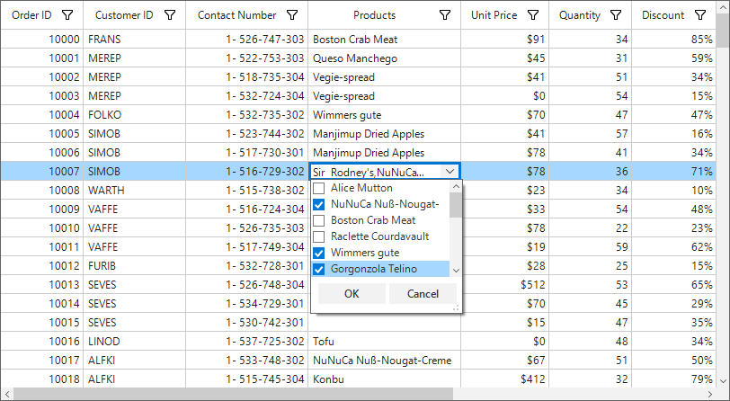Open the Order ID column filter

67,15
